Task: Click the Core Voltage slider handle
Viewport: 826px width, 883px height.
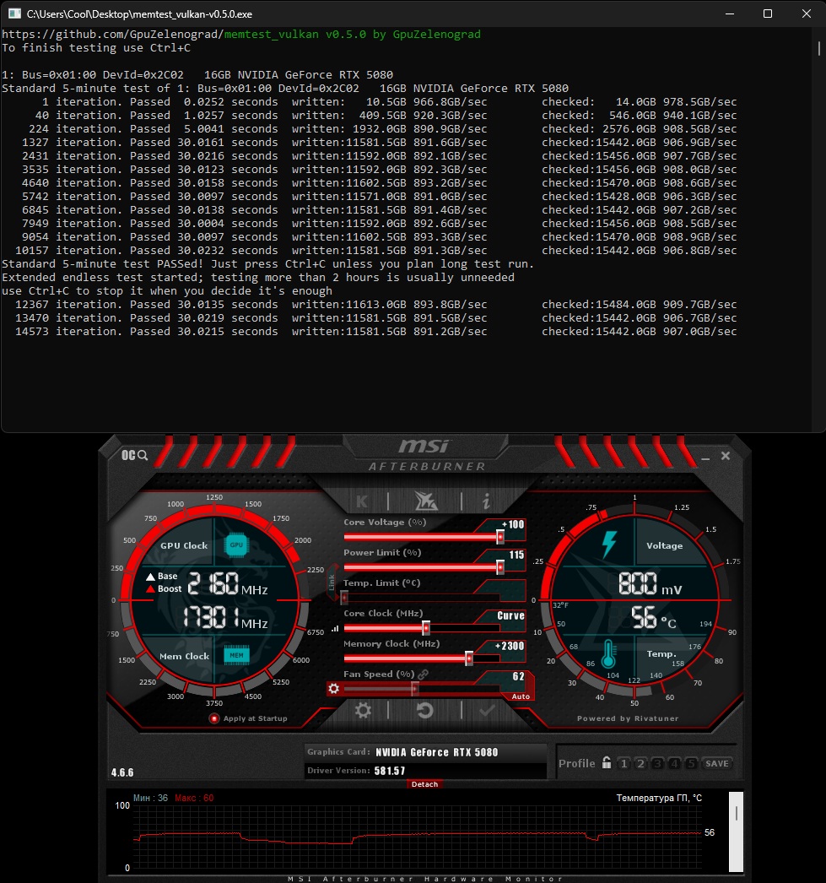Action: (500, 537)
